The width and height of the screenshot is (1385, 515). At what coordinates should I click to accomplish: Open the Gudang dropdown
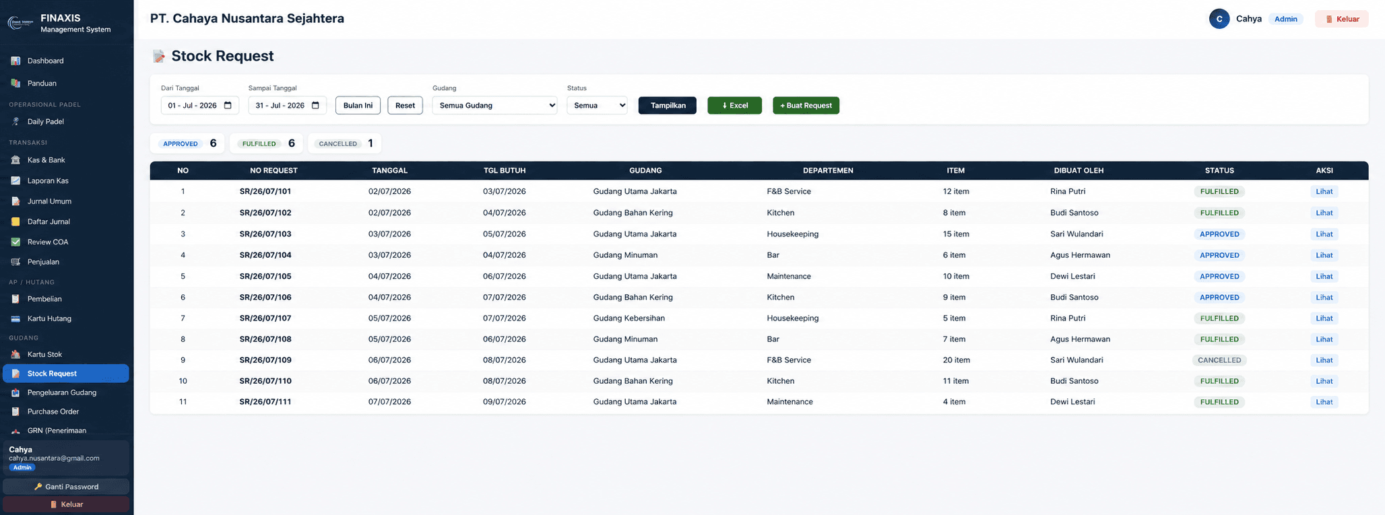(x=494, y=105)
